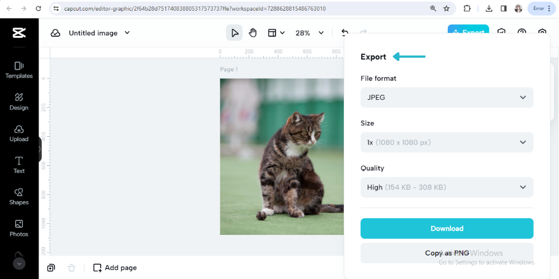Screen dimensions: 559x279
Task: Open browser downloads icon
Action: [490, 8]
